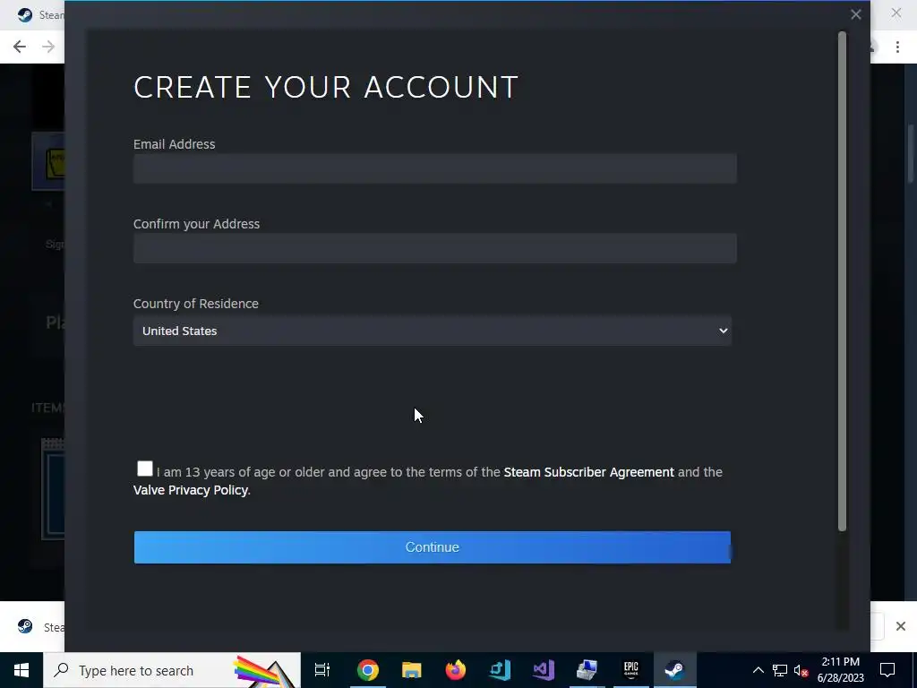Click the dialog's vertical scrollbar
The width and height of the screenshot is (917, 688).
(x=842, y=280)
